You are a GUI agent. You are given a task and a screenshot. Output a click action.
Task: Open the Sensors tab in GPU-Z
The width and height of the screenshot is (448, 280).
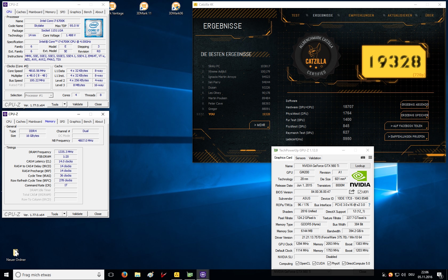point(300,158)
